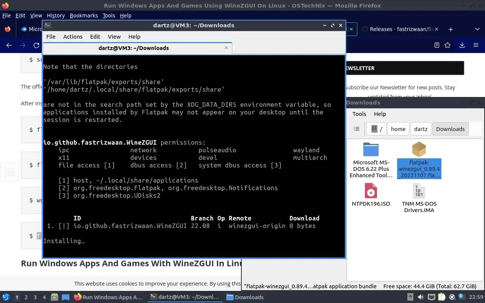Navigate to dartz folder in path bar
The width and height of the screenshot is (485, 303).
pos(421,129)
